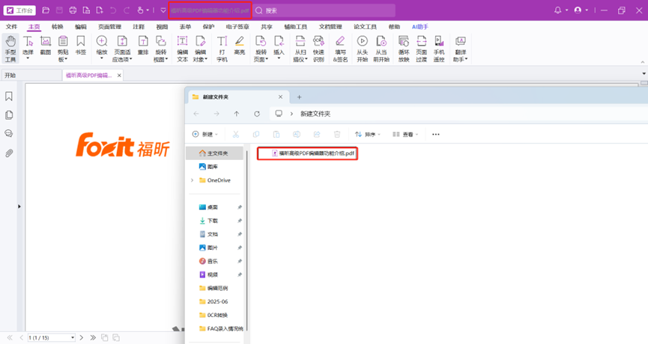Open Translation Assistant (翻译助手) dropdown

point(466,60)
